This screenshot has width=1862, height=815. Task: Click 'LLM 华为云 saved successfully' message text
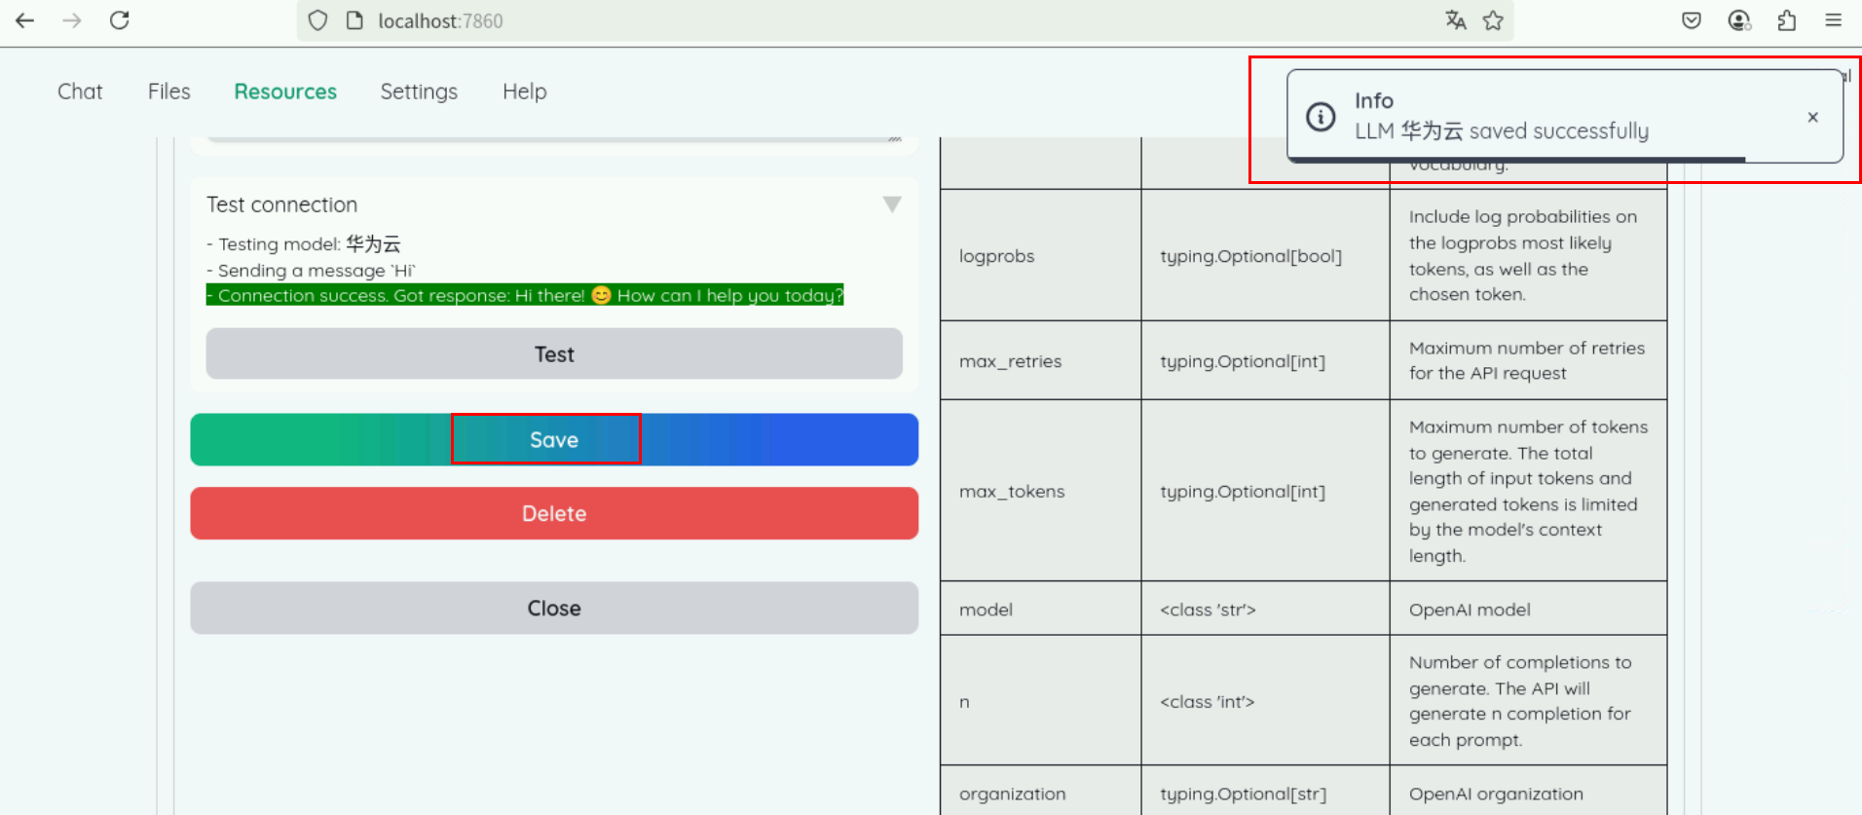pyautogui.click(x=1502, y=130)
